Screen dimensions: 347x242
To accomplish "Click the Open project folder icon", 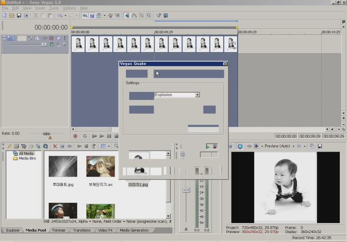I will click(12, 15).
